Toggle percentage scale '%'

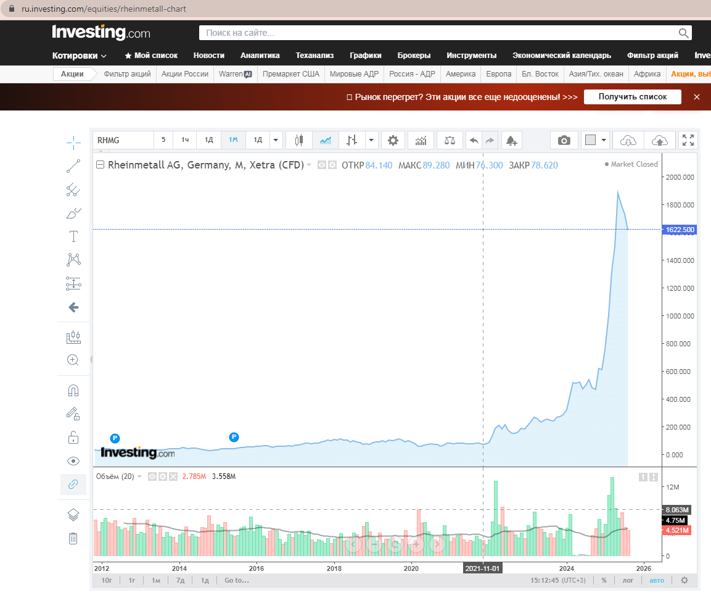point(604,580)
